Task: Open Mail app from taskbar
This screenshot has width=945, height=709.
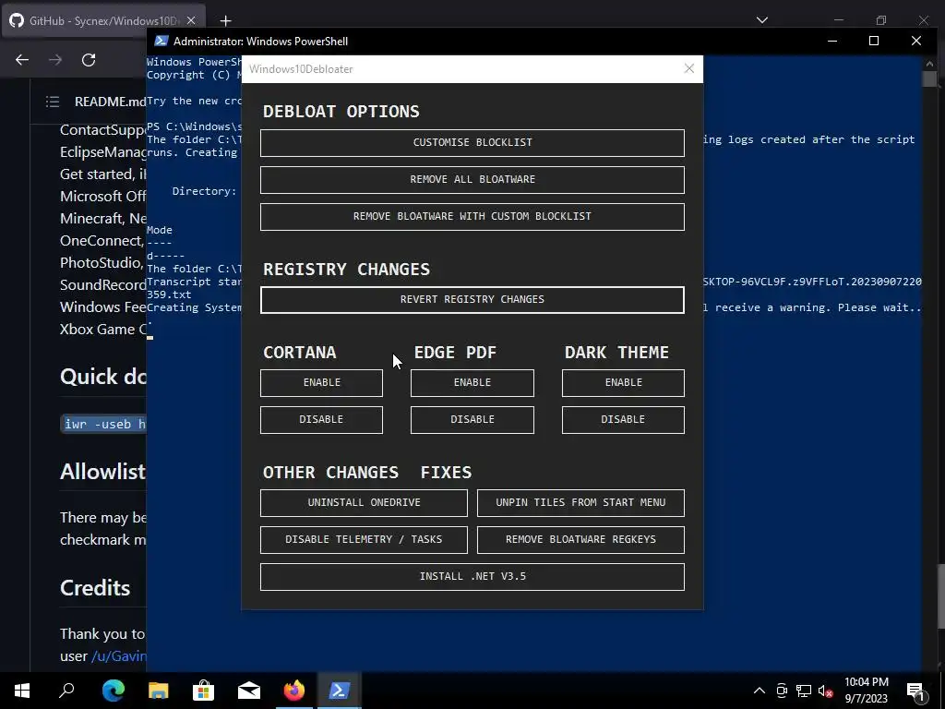Action: 249,691
